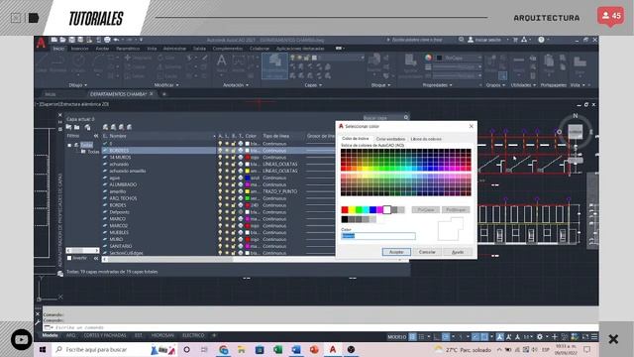The image size is (634, 357).
Task: Click the grid display icon in status bar
Action: coord(413,337)
